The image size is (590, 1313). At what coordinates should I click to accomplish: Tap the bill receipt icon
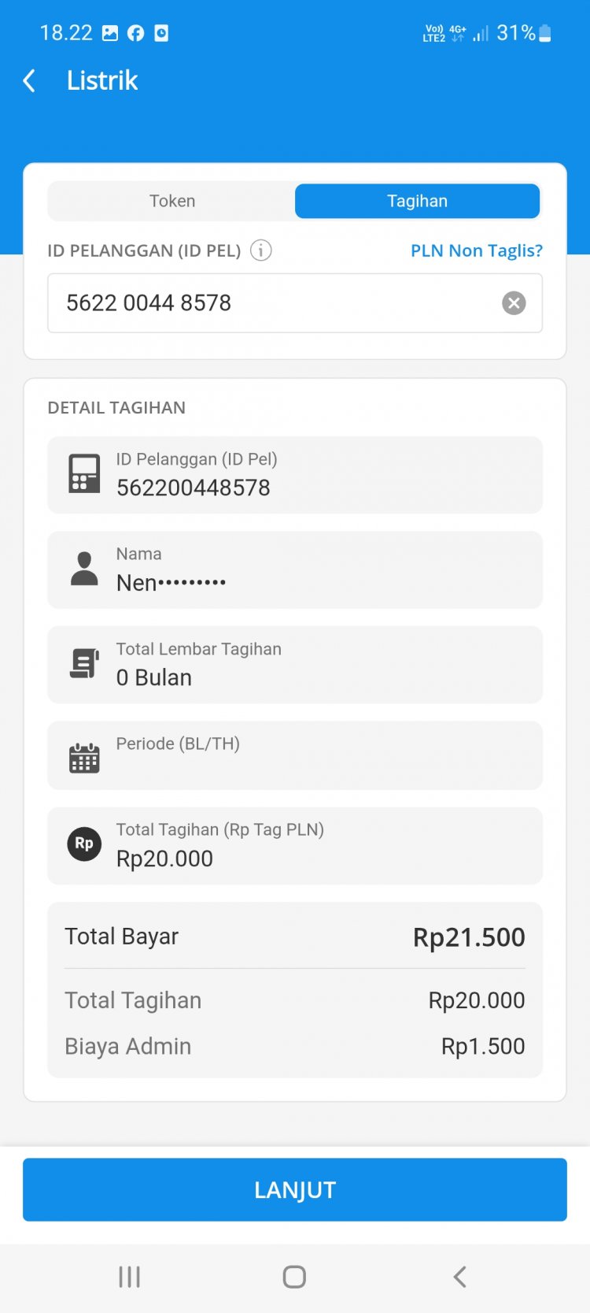click(84, 664)
